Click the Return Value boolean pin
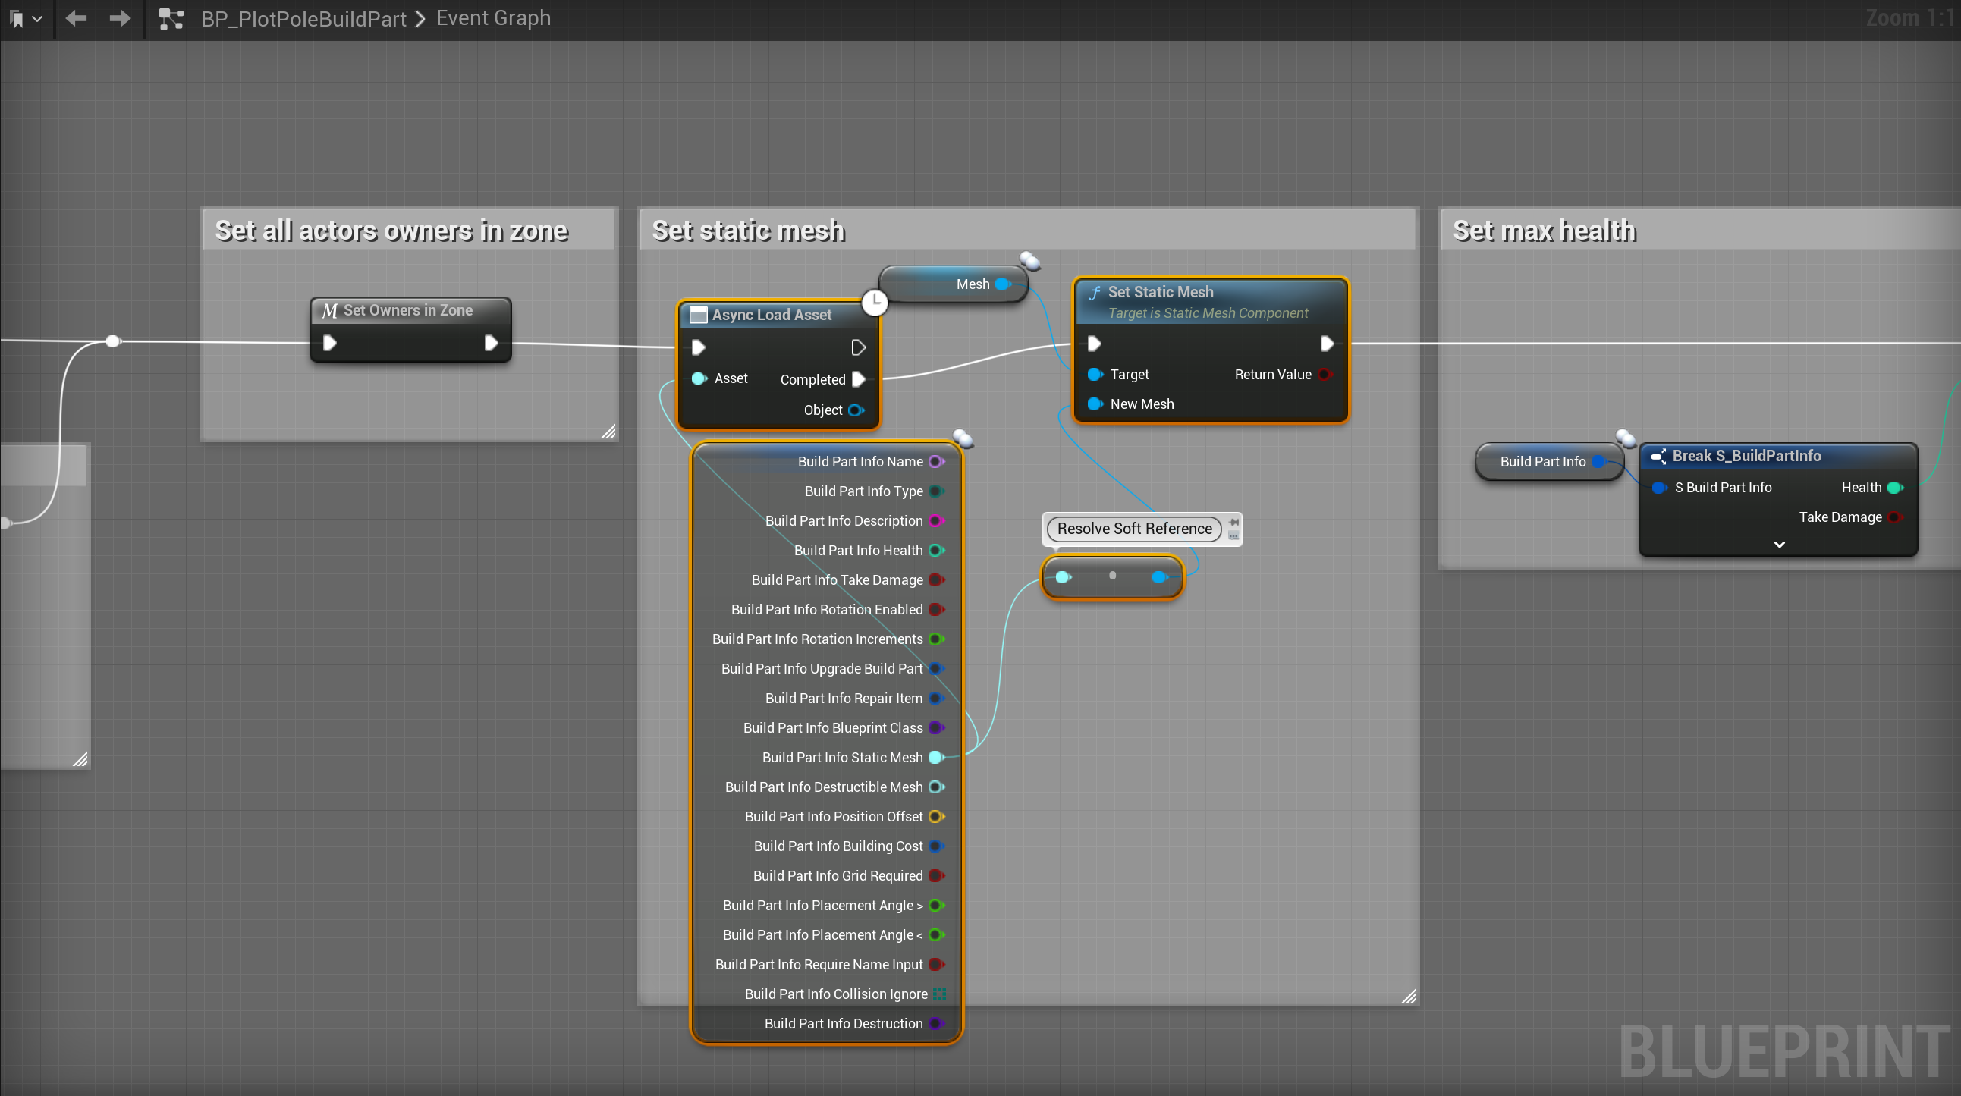This screenshot has height=1096, width=1961. (x=1325, y=375)
